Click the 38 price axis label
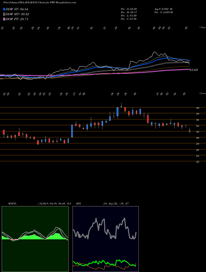The height and width of the screenshot is (272, 206). point(197,114)
